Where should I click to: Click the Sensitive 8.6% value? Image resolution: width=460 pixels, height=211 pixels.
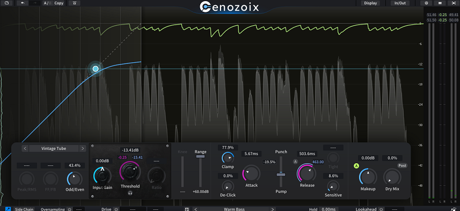[333, 176]
